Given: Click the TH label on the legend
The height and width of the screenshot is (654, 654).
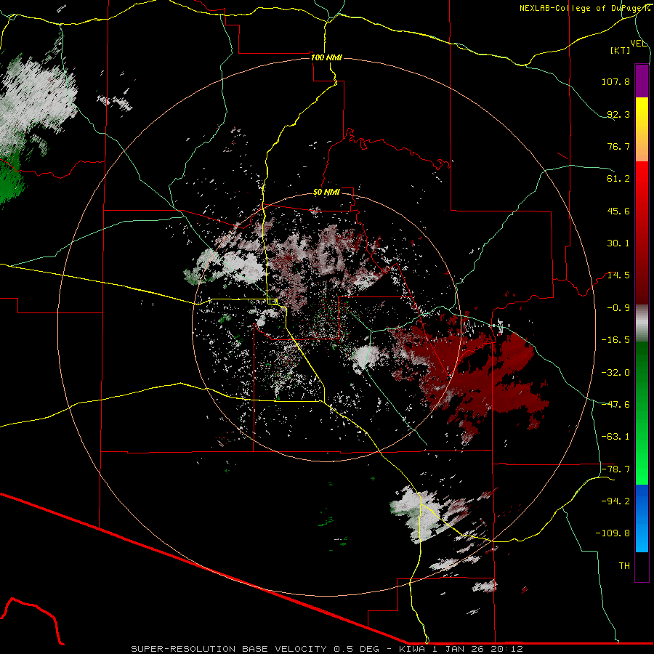Looking at the screenshot, I should [x=624, y=566].
